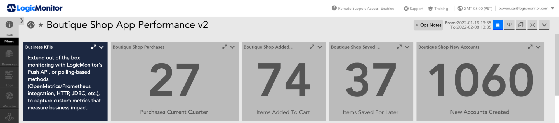Image resolution: width=559 pixels, height=123 pixels.
Task: Open the Business KPIs widget dropdown
Action: click(x=102, y=47)
